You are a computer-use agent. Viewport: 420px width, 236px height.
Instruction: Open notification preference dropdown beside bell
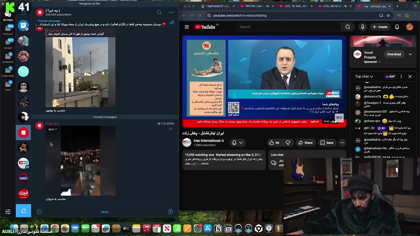(x=241, y=143)
